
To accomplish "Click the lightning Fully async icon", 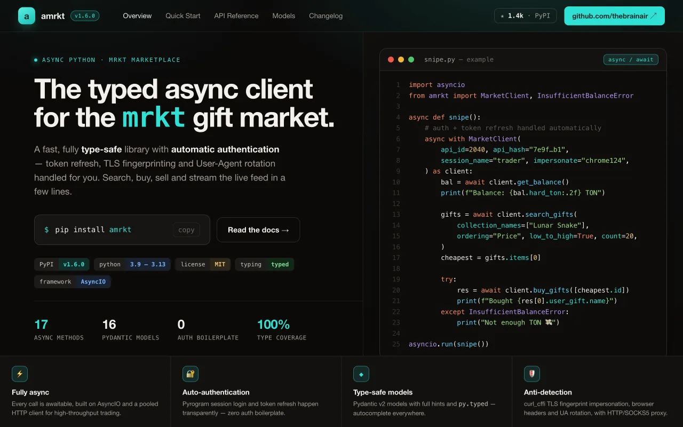I will coord(20,374).
